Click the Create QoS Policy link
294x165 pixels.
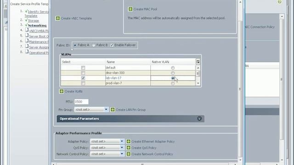(144, 148)
